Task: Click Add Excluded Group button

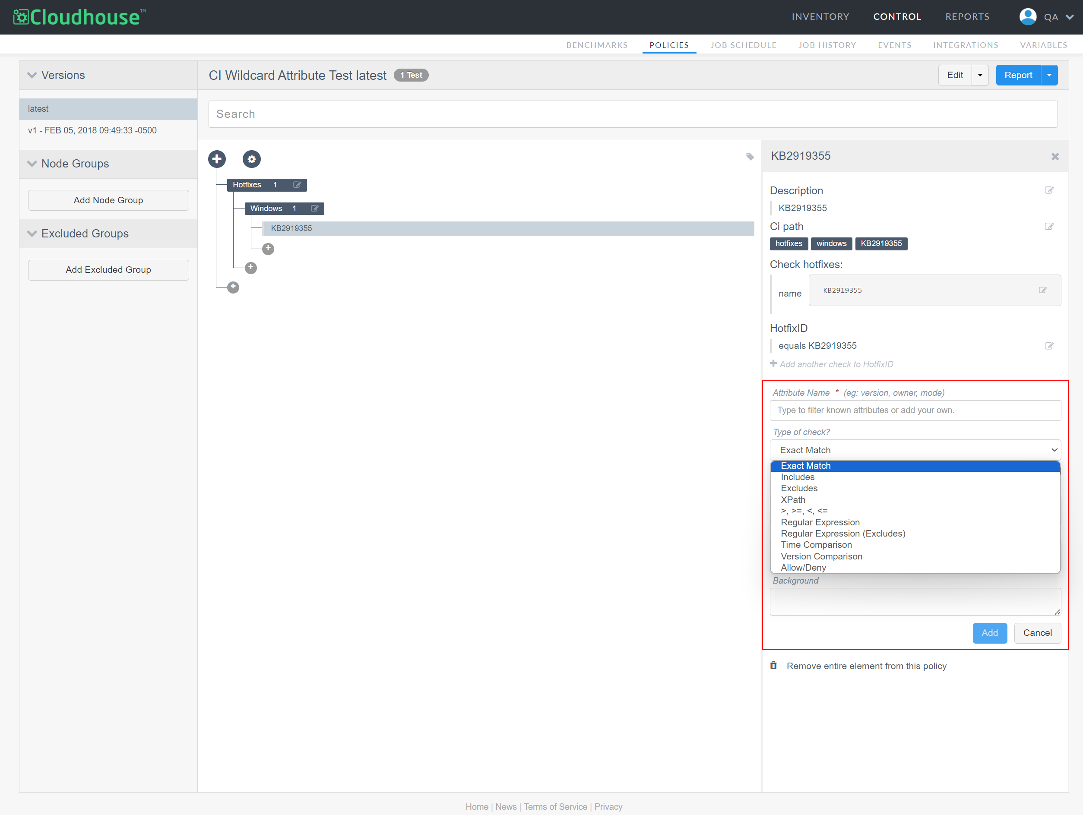Action: click(108, 270)
